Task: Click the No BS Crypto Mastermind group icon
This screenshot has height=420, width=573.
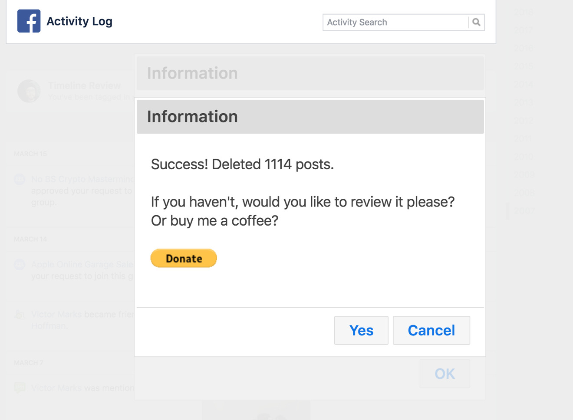Action: tap(20, 179)
